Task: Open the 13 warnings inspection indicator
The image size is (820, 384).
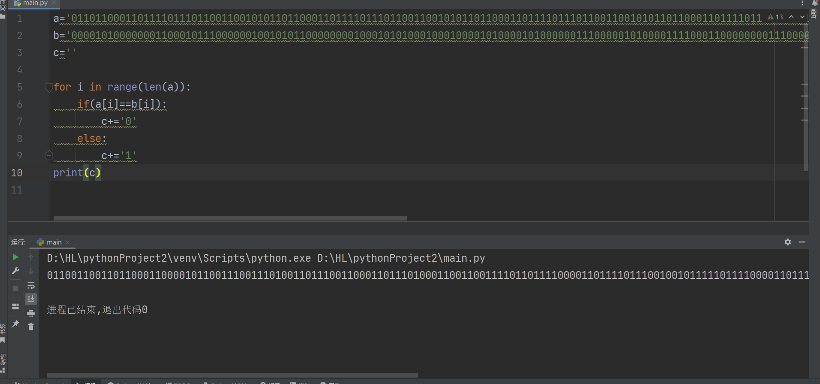Action: tap(776, 17)
